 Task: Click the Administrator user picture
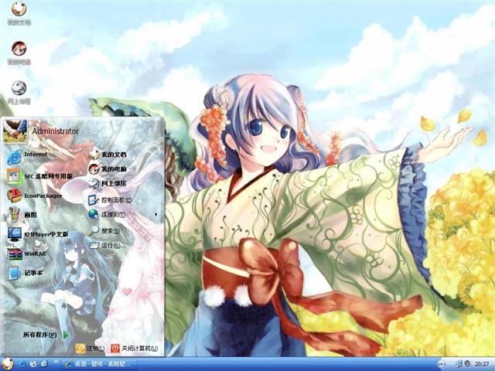click(x=15, y=131)
